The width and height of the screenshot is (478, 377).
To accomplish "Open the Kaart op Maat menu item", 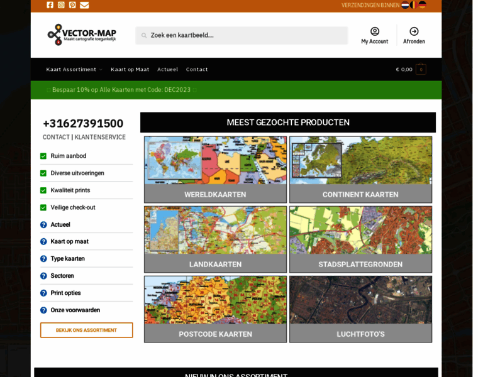I will pyautogui.click(x=130, y=70).
